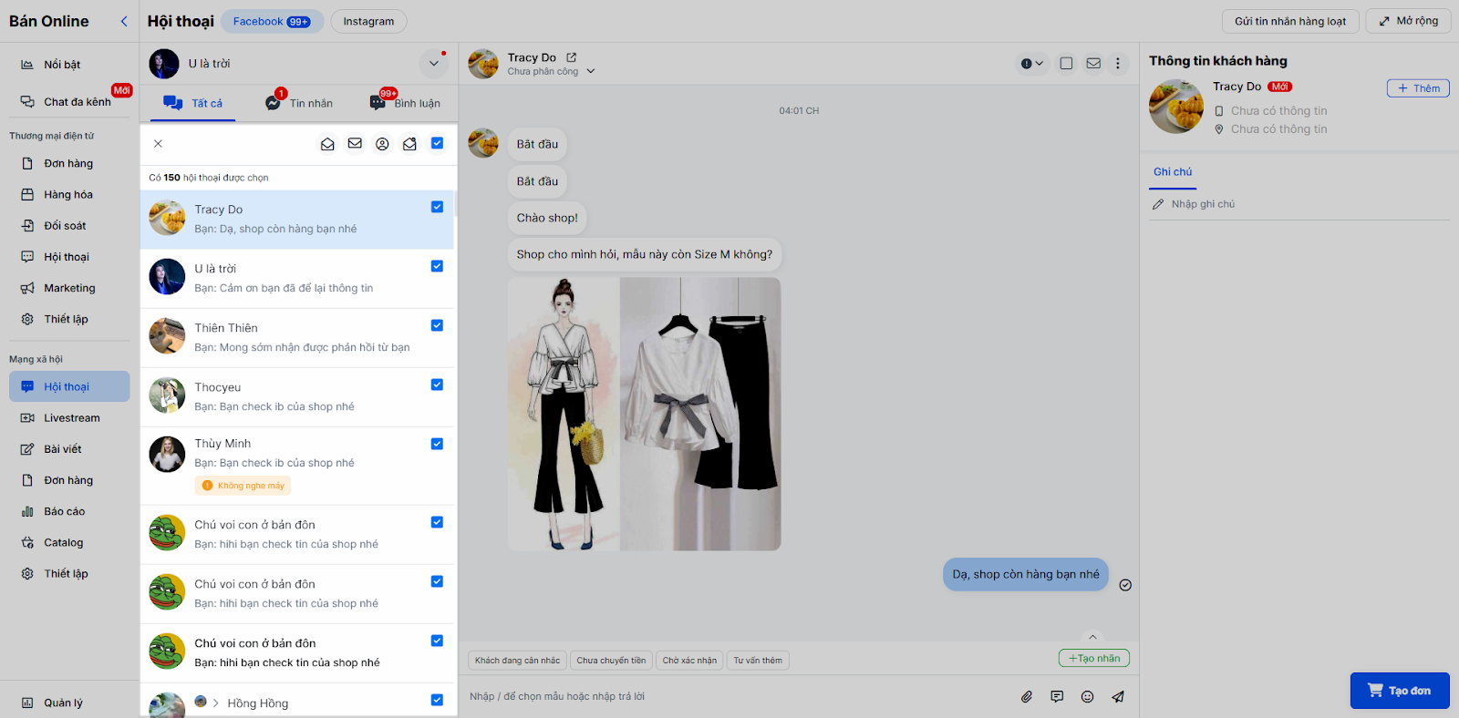Switch to the Instagram tab
The width and height of the screenshot is (1459, 718).
(x=368, y=22)
